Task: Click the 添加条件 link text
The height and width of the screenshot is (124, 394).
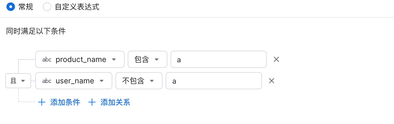Action: point(65,102)
